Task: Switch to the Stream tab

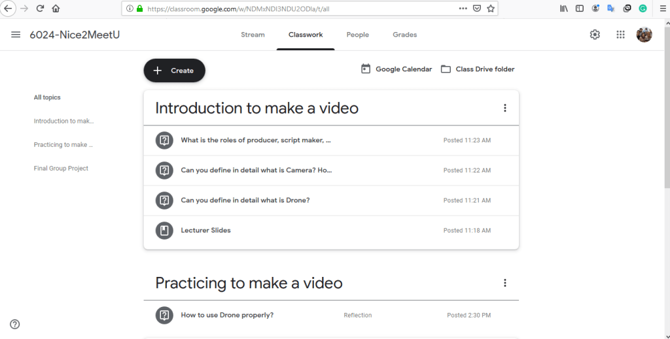Action: (253, 35)
